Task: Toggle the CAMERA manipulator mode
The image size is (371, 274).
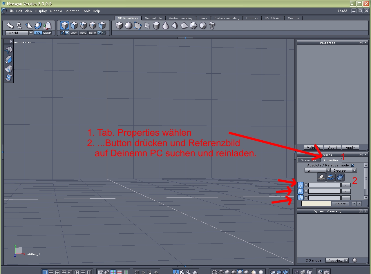Action: click(x=47, y=33)
